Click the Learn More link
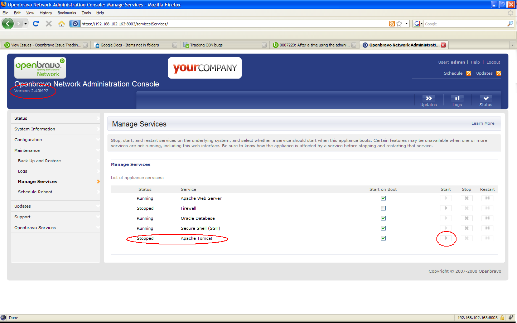 click(x=483, y=123)
